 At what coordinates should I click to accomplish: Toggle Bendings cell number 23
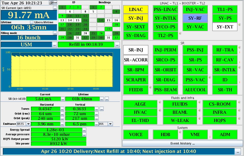coord(109,29)
